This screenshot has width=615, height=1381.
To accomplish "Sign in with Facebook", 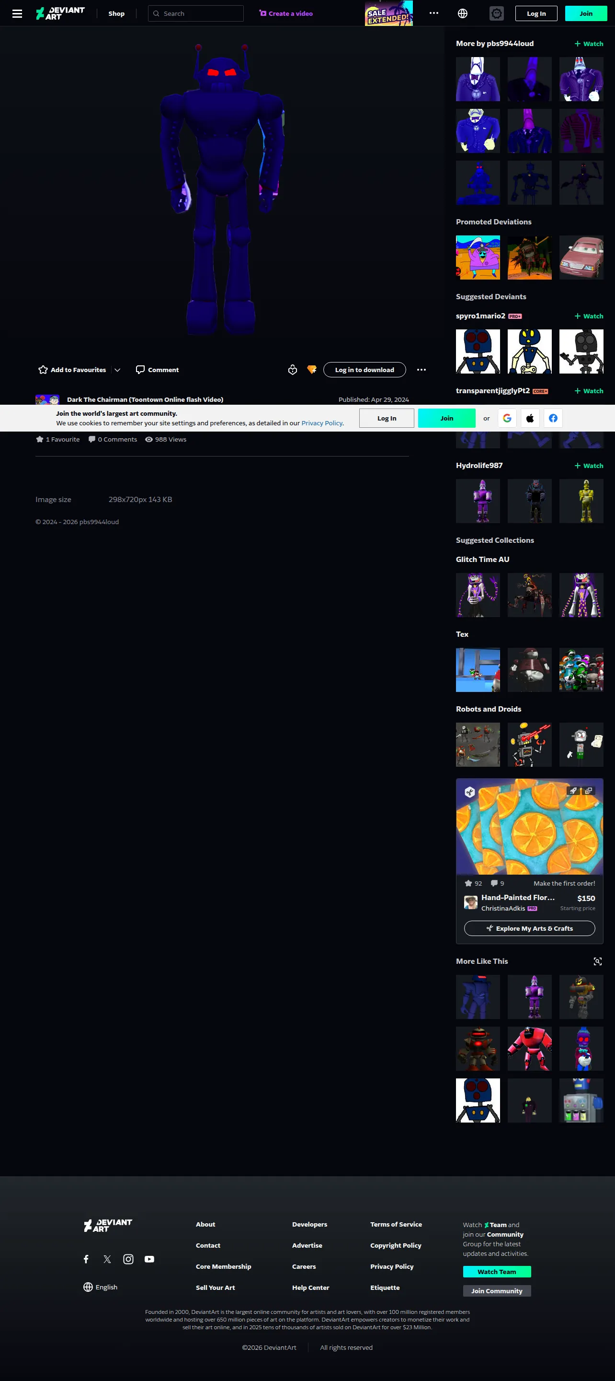I will pyautogui.click(x=553, y=418).
